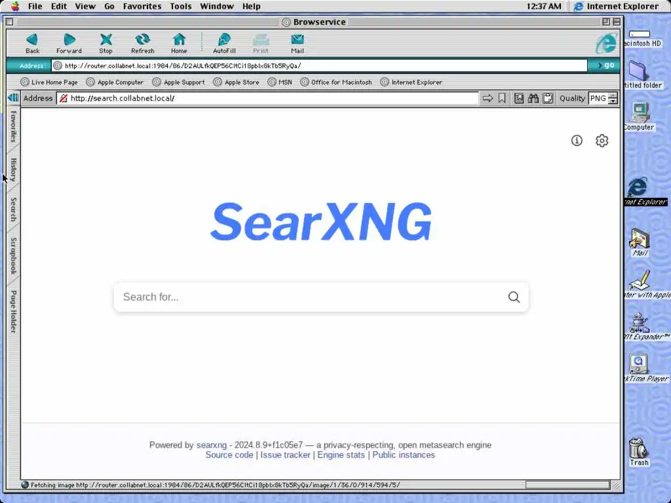Open the Window menu
Screen dimensions: 671x503
217,6
